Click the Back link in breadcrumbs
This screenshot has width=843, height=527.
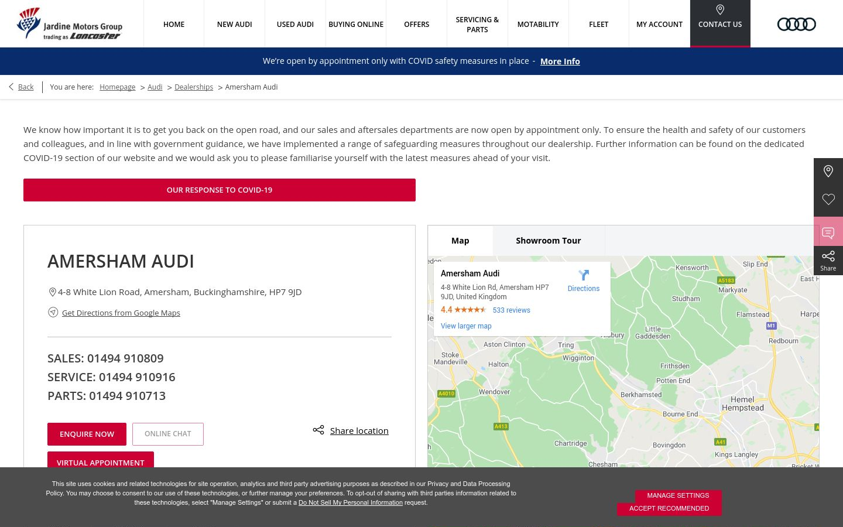tap(26, 87)
